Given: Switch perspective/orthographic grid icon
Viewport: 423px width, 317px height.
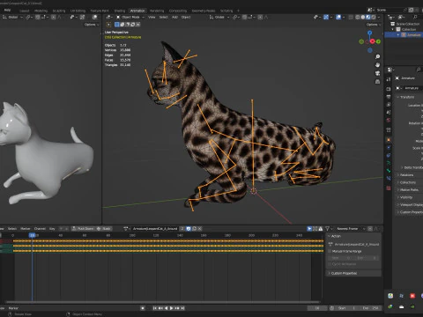Looking at the screenshot, I should 377,82.
